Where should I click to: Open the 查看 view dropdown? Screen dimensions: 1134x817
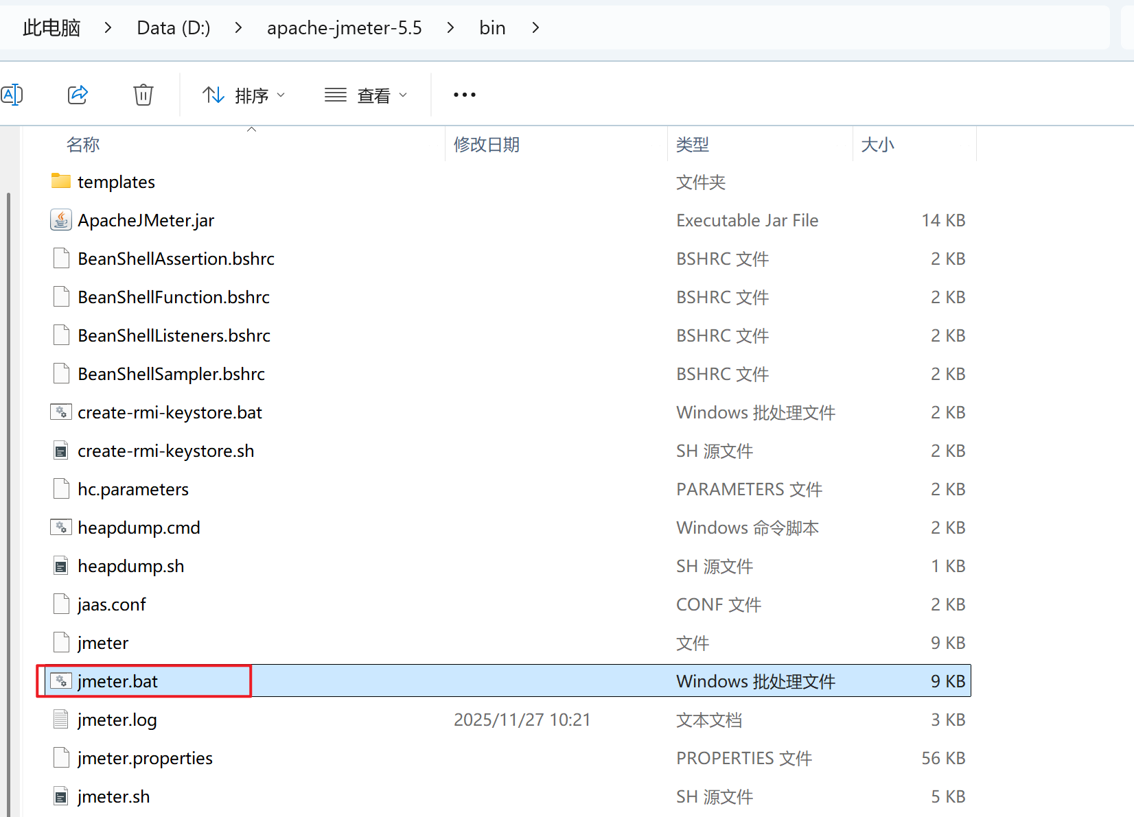click(366, 95)
